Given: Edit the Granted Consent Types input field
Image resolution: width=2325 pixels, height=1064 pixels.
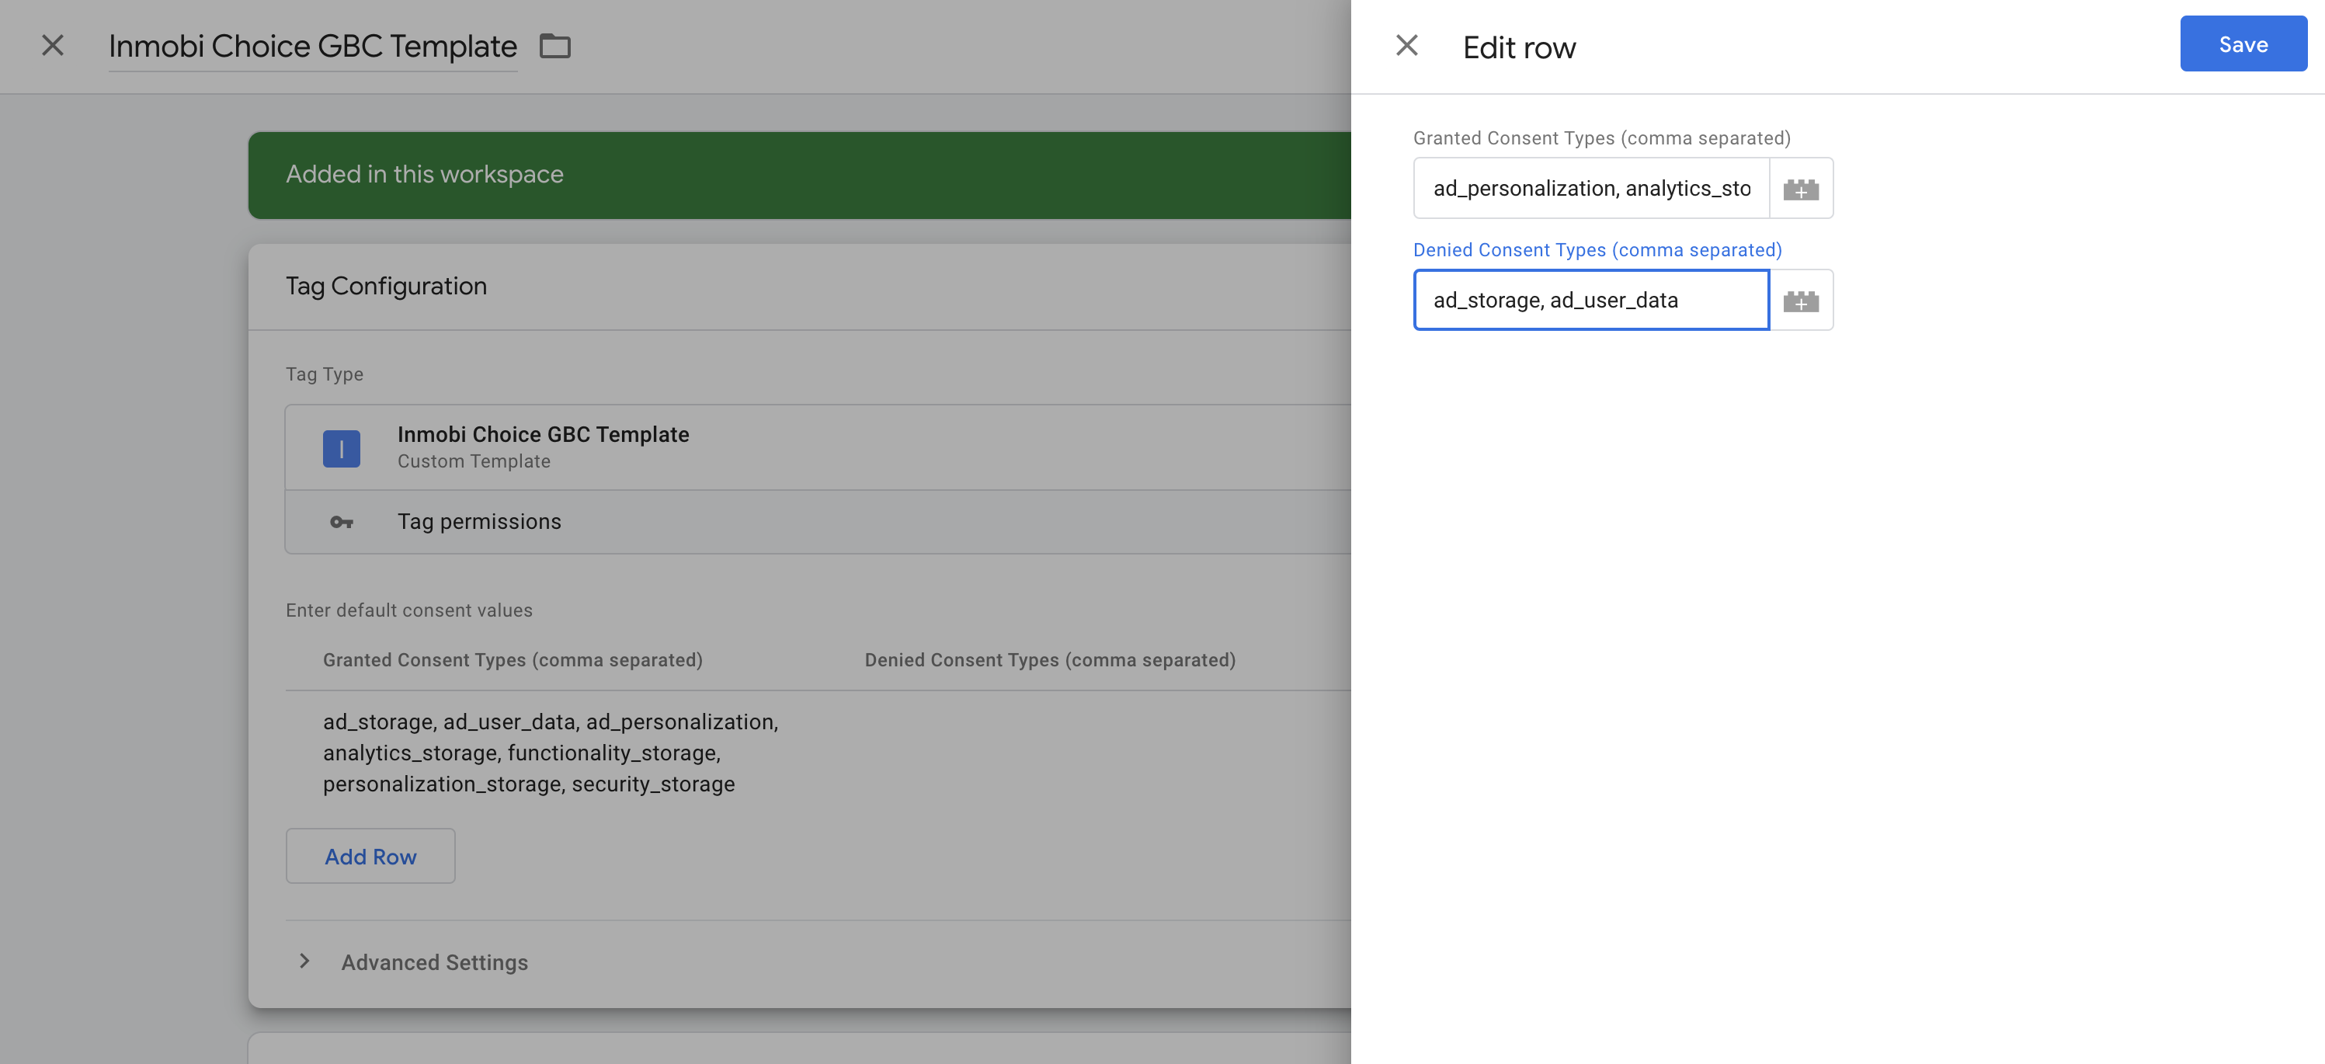Looking at the screenshot, I should pos(1591,188).
